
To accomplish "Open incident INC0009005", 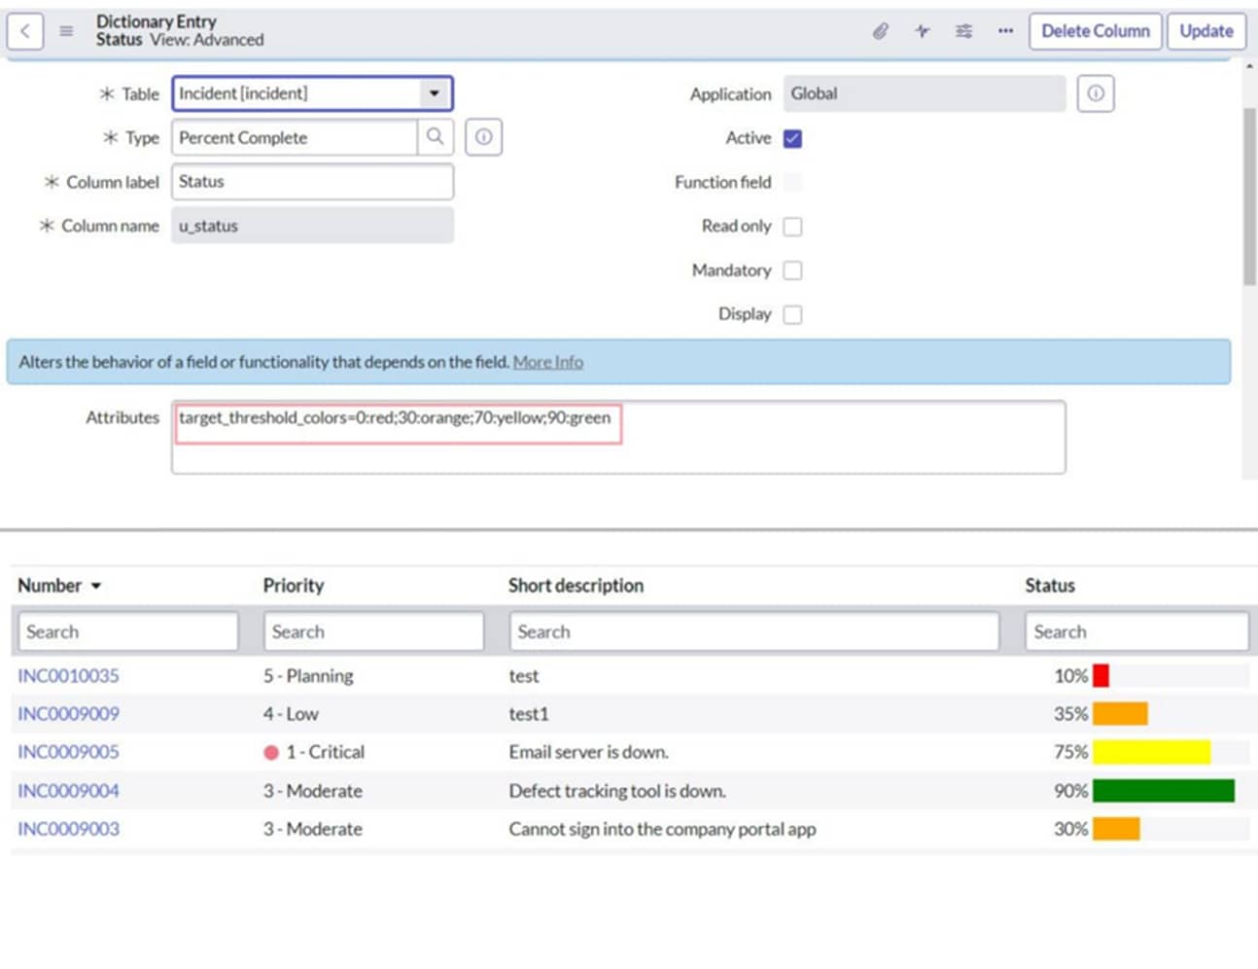I will (68, 751).
